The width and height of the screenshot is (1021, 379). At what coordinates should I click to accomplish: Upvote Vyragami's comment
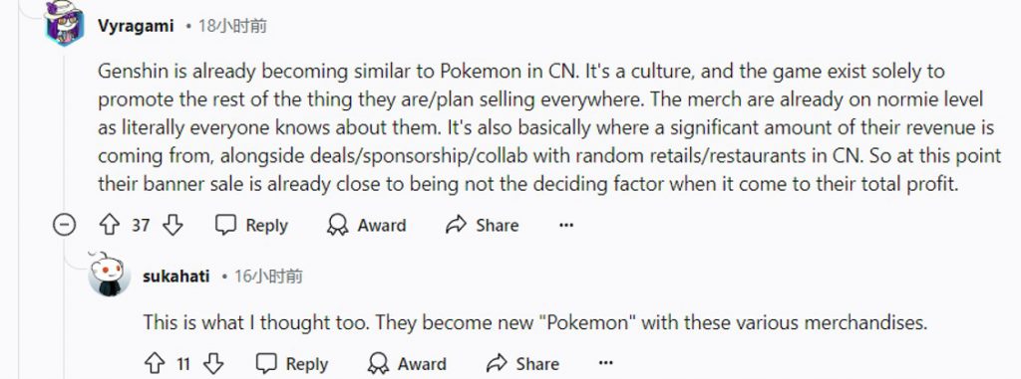click(109, 225)
